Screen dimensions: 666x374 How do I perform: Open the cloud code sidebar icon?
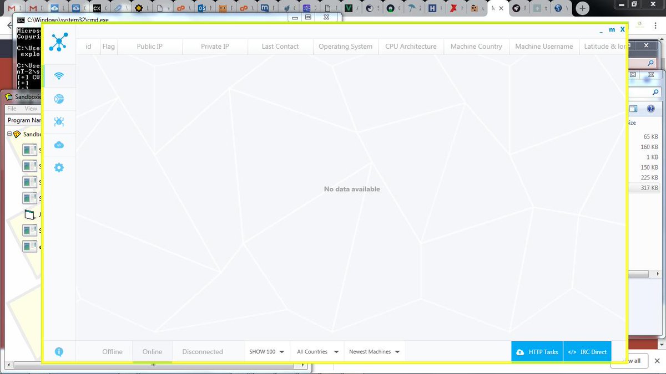[x=59, y=145]
